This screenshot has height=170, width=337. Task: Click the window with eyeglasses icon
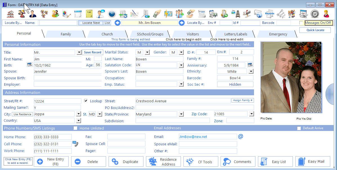coord(303,14)
